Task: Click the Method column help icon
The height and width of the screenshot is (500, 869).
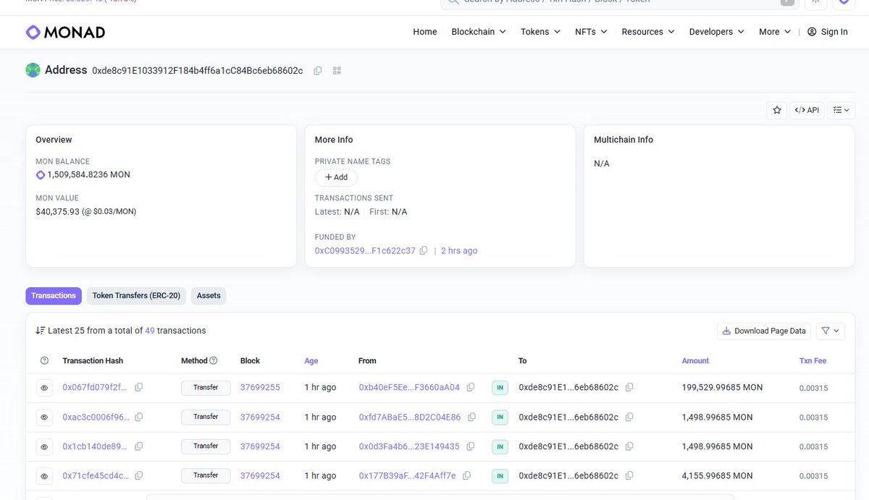Action: pos(214,360)
